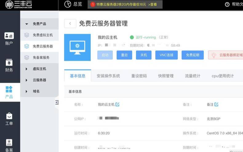This screenshot has height=152, width=243.
Task: Click the 免费延期 extension button
Action: point(193,55)
